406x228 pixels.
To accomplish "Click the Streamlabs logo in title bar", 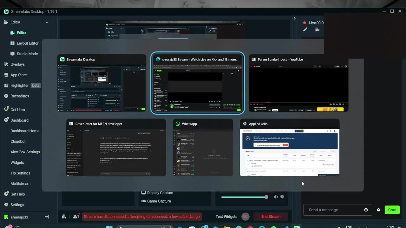I will [x=6, y=12].
